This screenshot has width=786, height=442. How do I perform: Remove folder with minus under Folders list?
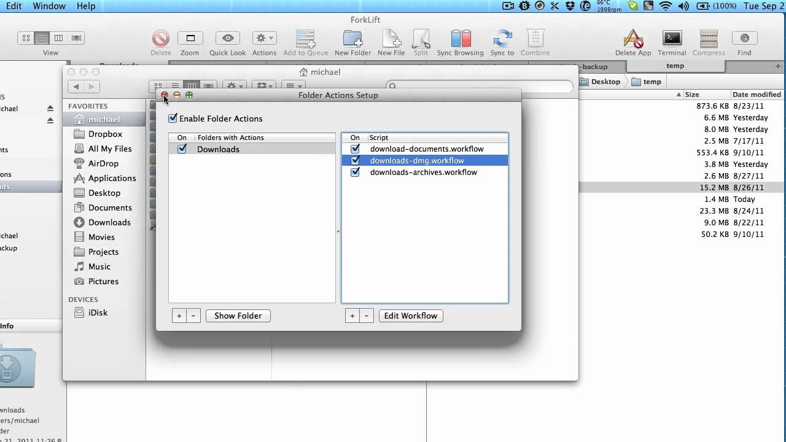(193, 316)
